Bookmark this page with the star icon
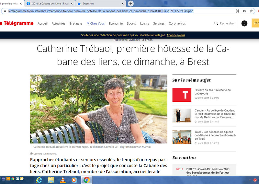This screenshot has width=259, height=184. click(x=251, y=11)
